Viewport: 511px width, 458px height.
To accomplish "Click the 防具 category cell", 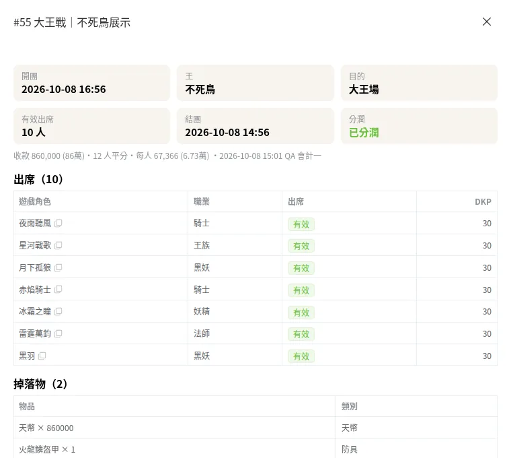I will (x=350, y=449).
